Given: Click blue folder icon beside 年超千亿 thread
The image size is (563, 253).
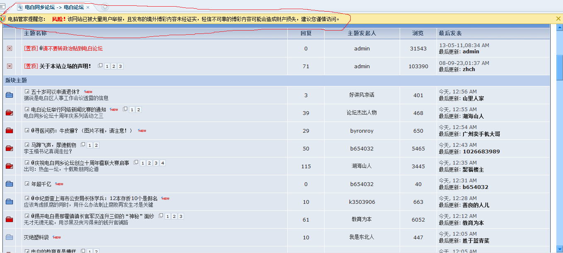Looking at the screenshot, I should coord(9,184).
